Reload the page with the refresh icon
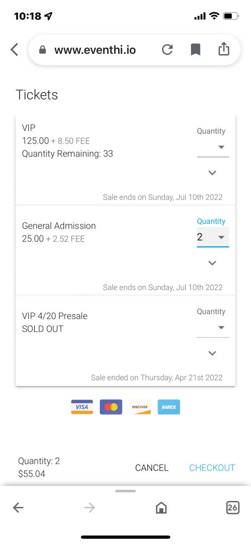This screenshot has width=251, height=544. [x=167, y=50]
